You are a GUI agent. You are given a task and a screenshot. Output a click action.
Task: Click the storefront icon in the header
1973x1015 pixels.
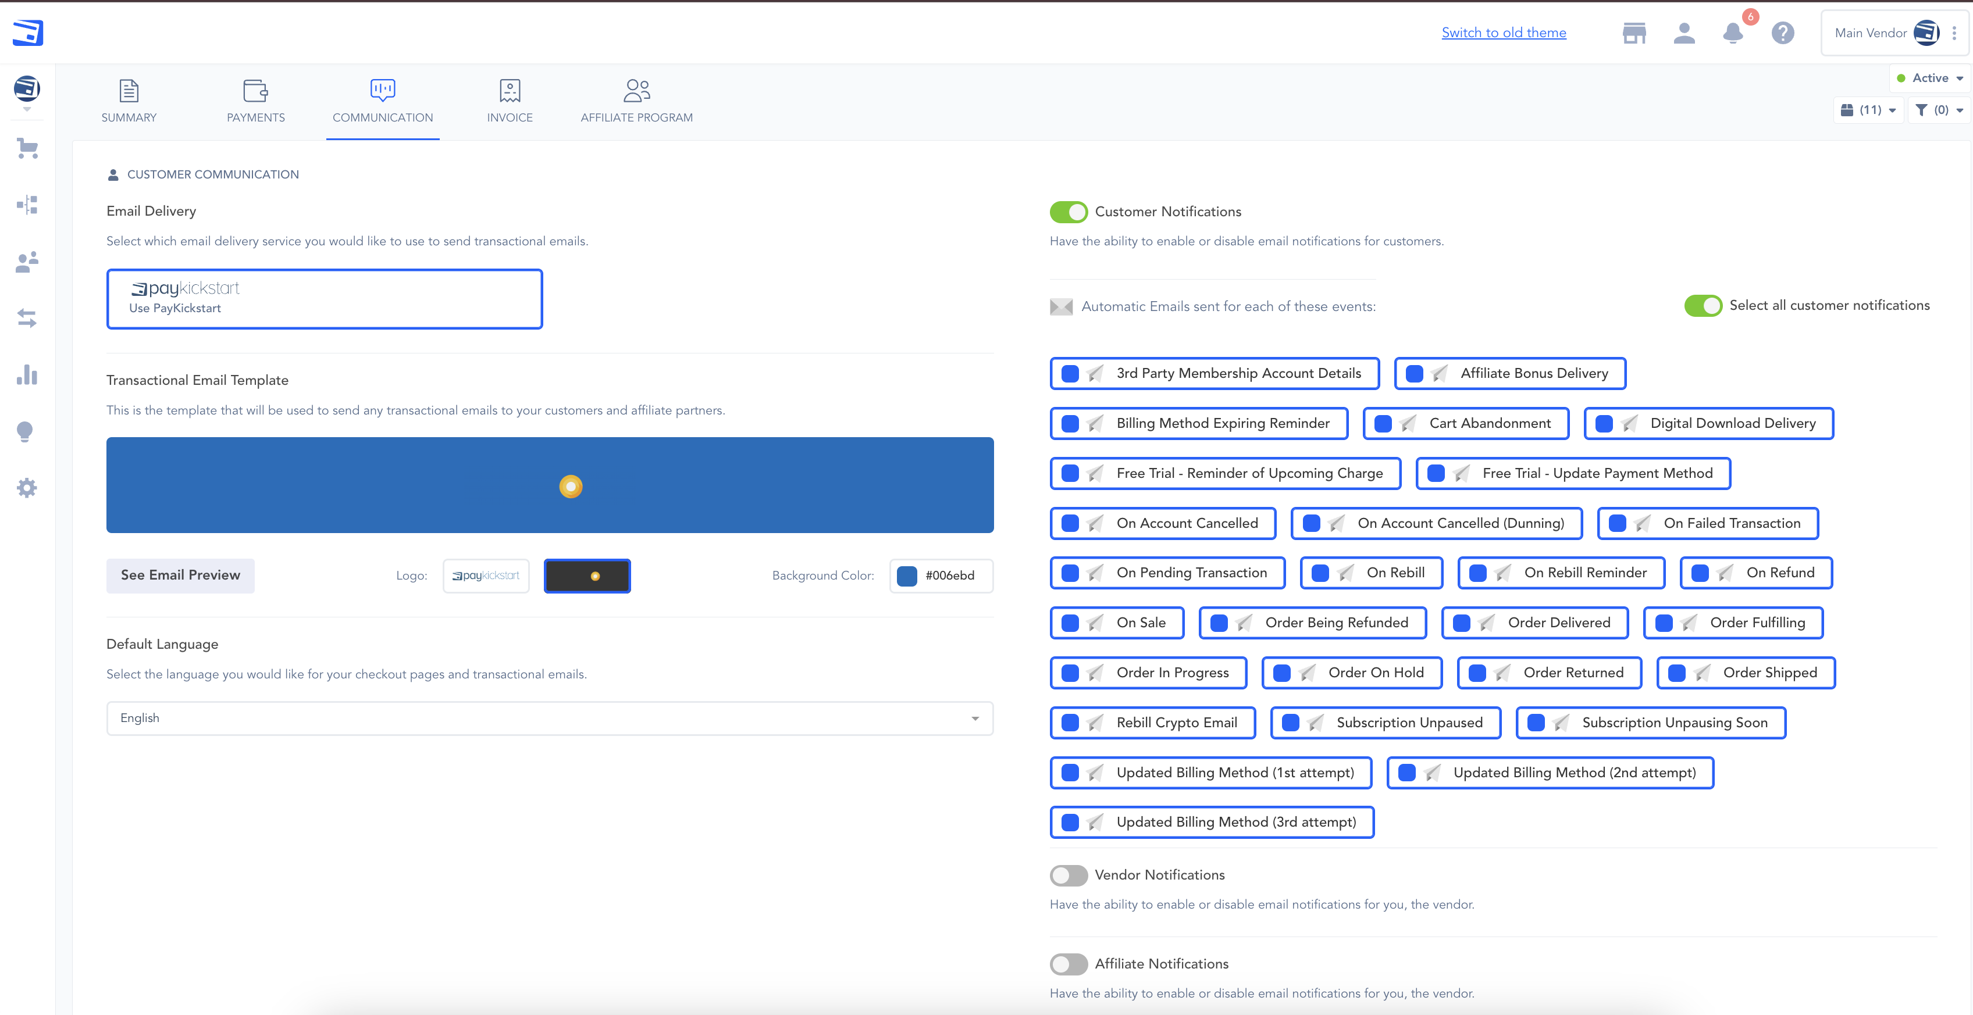pyautogui.click(x=1634, y=33)
